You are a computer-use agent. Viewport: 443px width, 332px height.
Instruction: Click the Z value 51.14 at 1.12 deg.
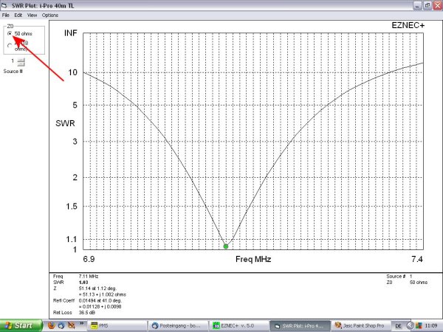(97, 288)
